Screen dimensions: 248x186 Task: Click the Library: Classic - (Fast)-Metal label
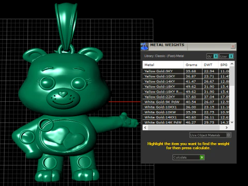[x=164, y=56]
